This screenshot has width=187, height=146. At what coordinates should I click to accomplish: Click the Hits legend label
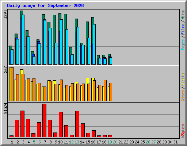point(183,15)
